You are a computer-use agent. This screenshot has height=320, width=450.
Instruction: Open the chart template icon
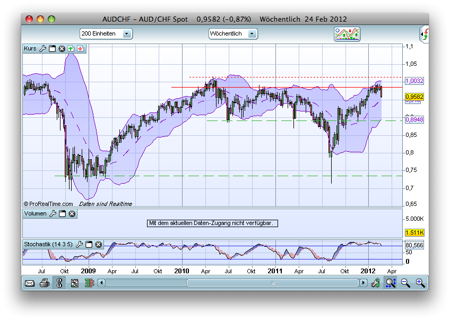pos(74,283)
